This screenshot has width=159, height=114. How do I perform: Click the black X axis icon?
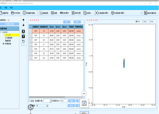pyautogui.click(x=24, y=31)
